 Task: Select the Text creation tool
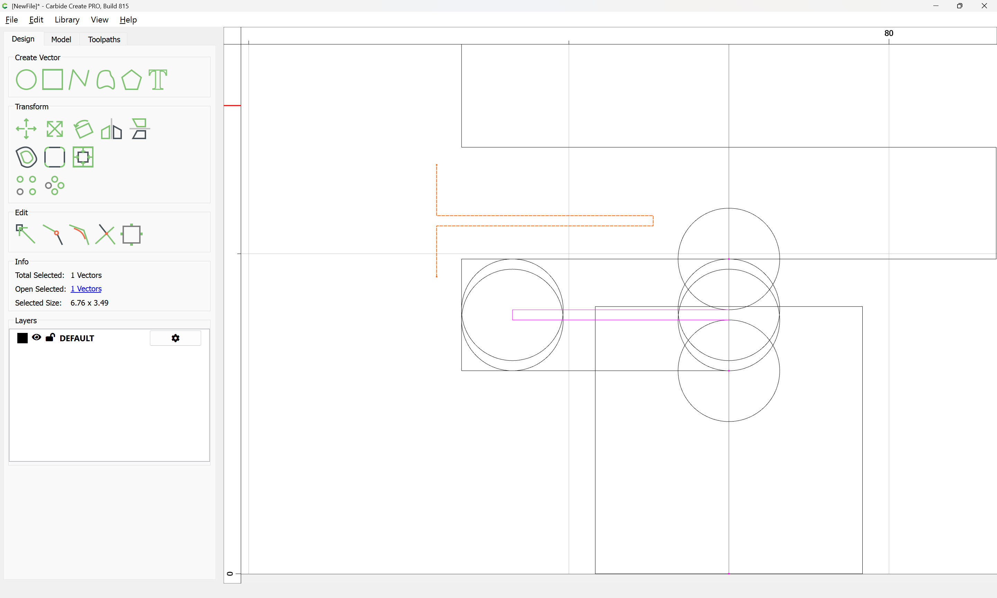(158, 79)
